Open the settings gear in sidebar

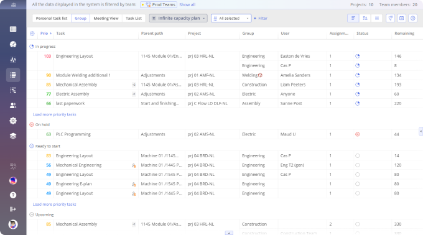coord(13,121)
